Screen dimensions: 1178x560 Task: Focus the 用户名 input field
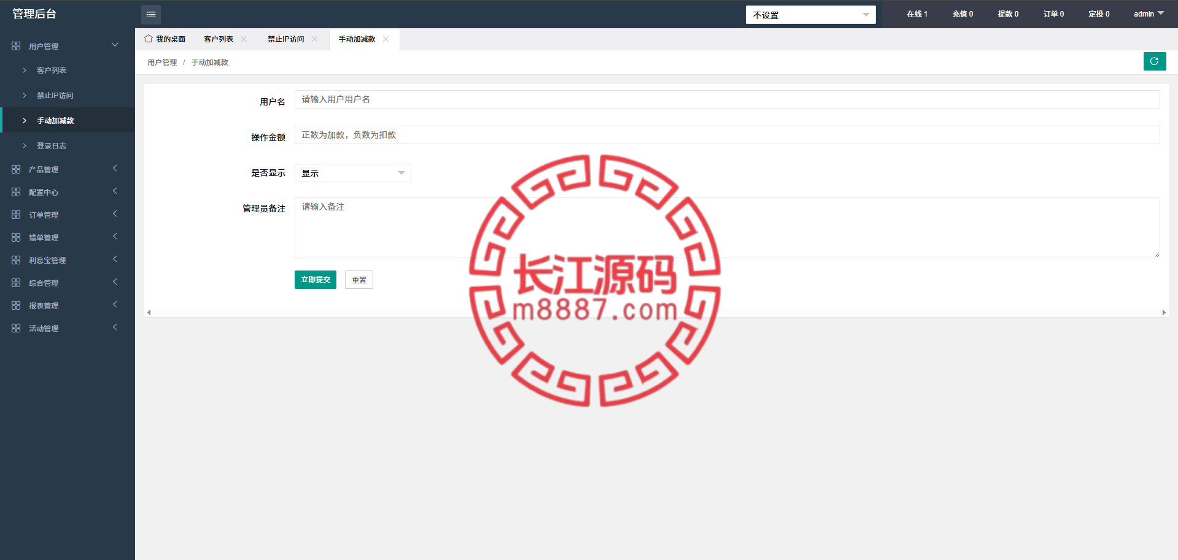(727, 99)
